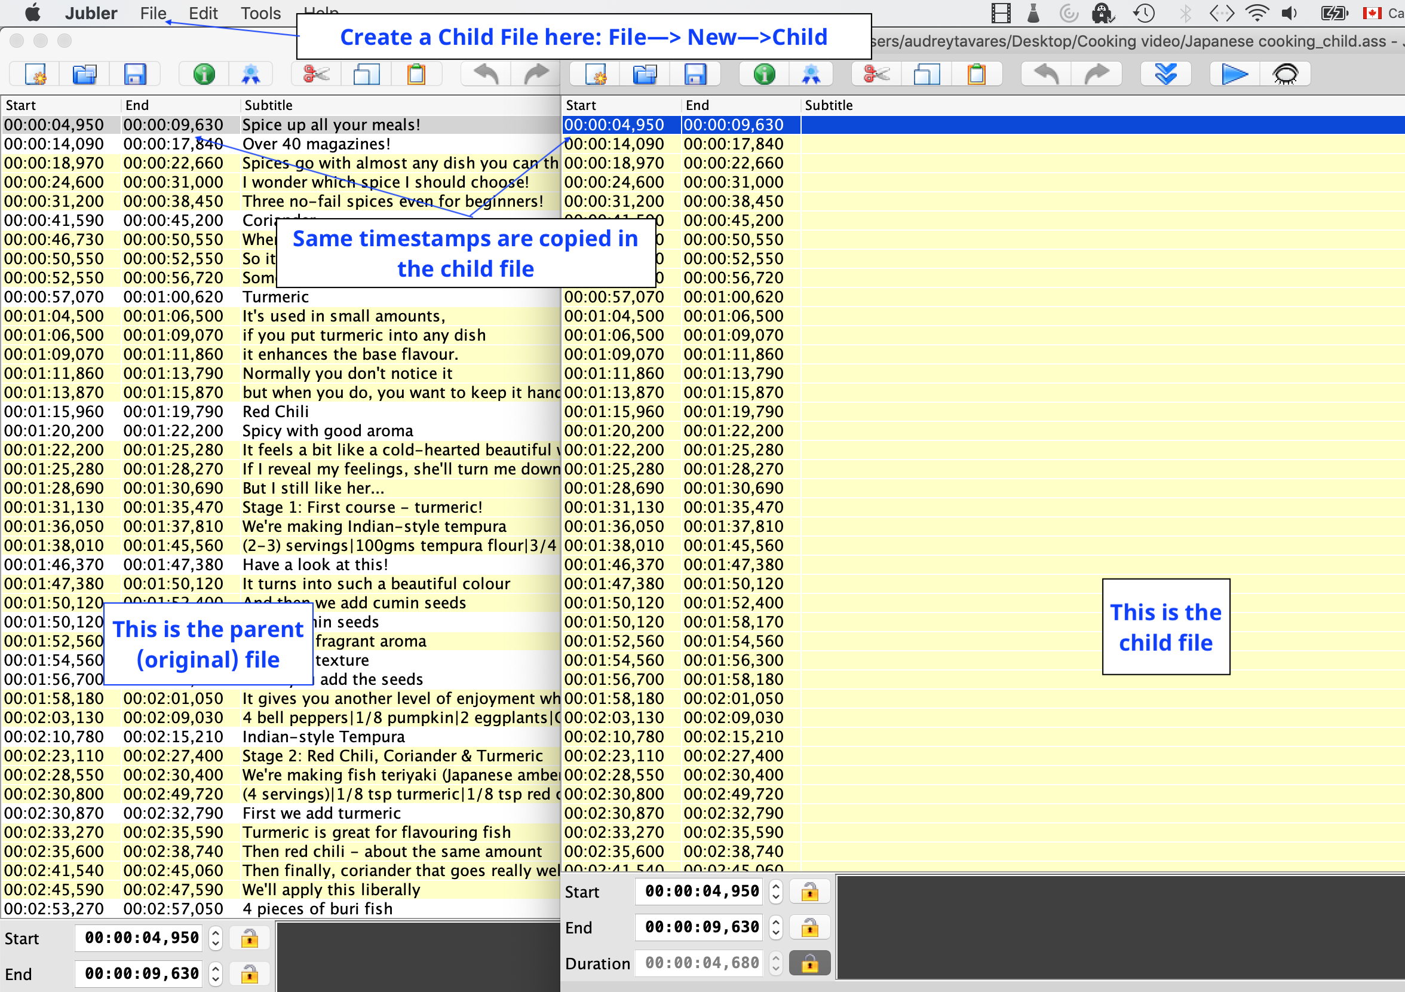Click the headphones test-video icon
This screenshot has height=992, width=1405.
point(1285,74)
